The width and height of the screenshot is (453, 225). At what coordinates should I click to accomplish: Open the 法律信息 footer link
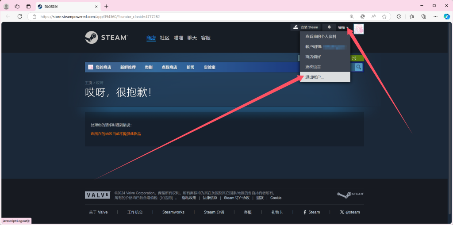point(210,198)
